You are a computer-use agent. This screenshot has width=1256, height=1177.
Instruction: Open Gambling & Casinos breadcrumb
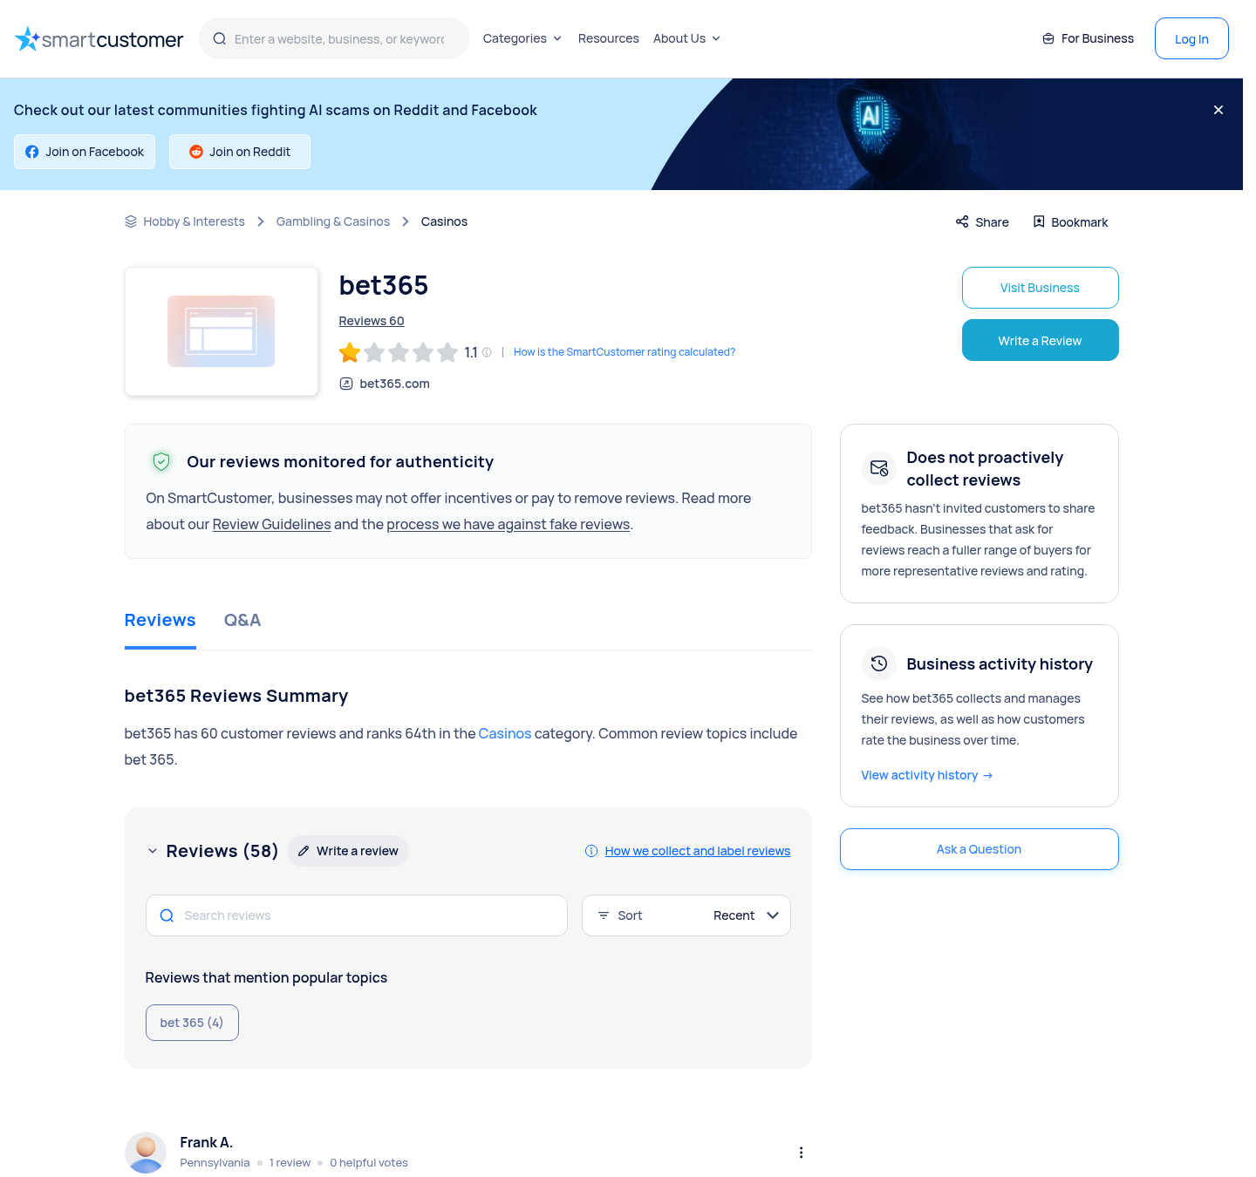(x=333, y=221)
